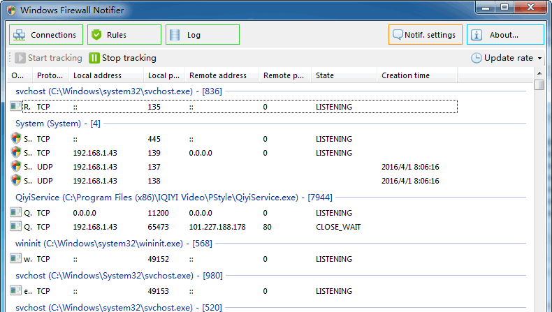This screenshot has height=312, width=552.
Task: Click the process icon on port 49153 row
Action: click(15, 290)
